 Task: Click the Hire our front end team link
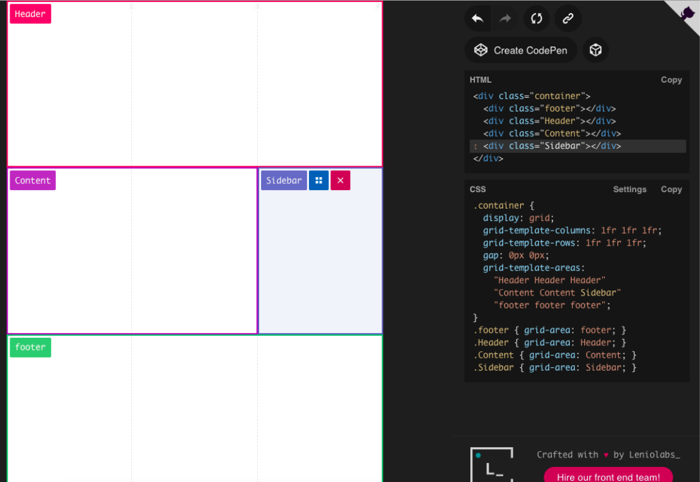point(608,477)
